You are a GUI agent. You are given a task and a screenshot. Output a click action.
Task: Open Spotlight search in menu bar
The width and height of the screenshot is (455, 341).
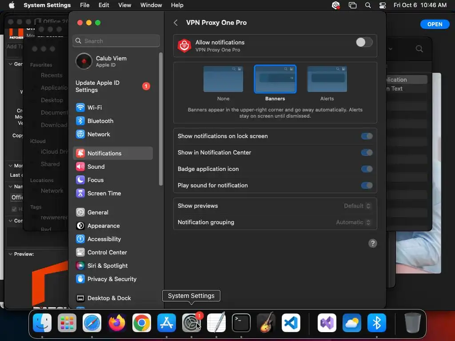[367, 5]
